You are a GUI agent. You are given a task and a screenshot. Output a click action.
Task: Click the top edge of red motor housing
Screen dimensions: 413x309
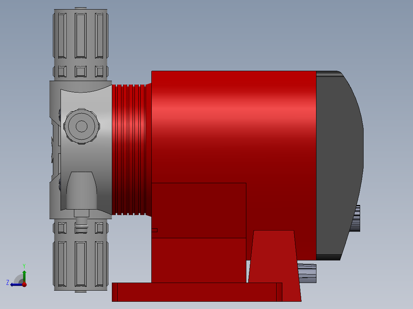click(234, 71)
